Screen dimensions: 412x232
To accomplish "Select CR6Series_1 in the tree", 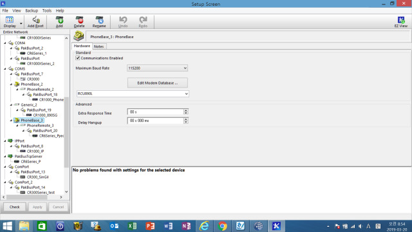I will point(37,53).
